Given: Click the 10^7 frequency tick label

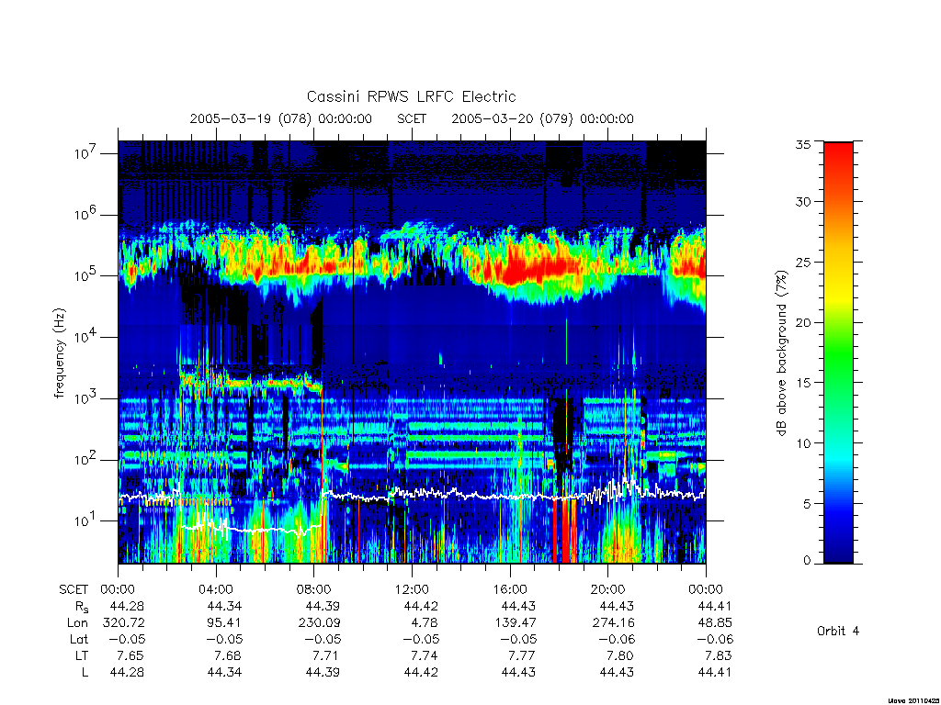Looking at the screenshot, I should click(85, 153).
